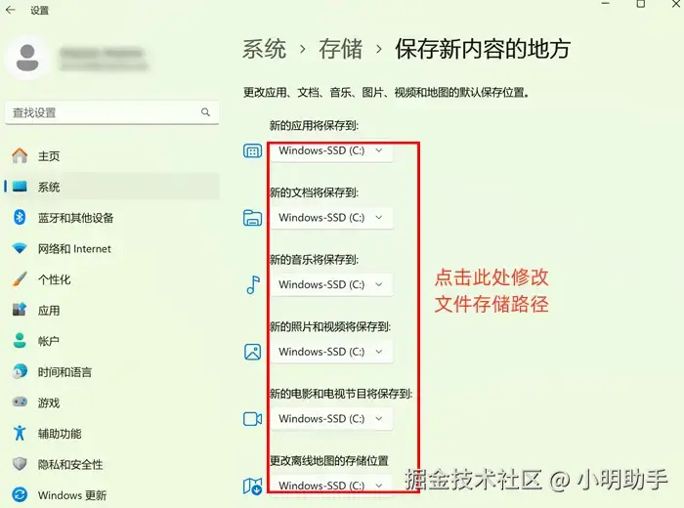Click 系统 in the breadcrumb
The height and width of the screenshot is (508, 684).
point(265,49)
